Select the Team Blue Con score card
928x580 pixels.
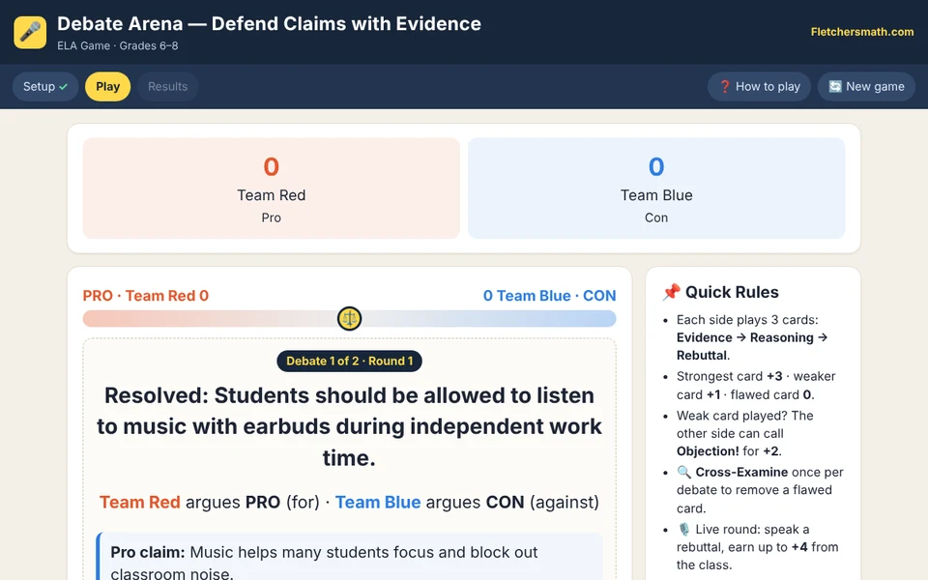tap(656, 188)
